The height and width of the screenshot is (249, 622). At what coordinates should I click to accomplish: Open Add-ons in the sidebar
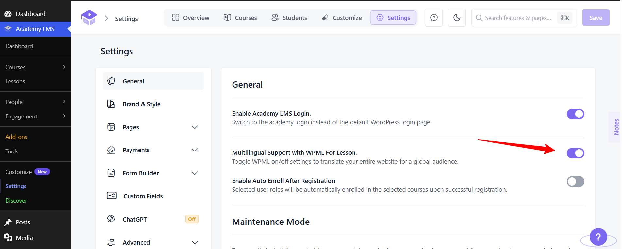(x=16, y=137)
